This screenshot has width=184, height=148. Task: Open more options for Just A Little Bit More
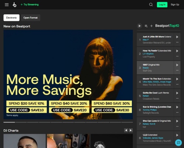click(x=177, y=42)
